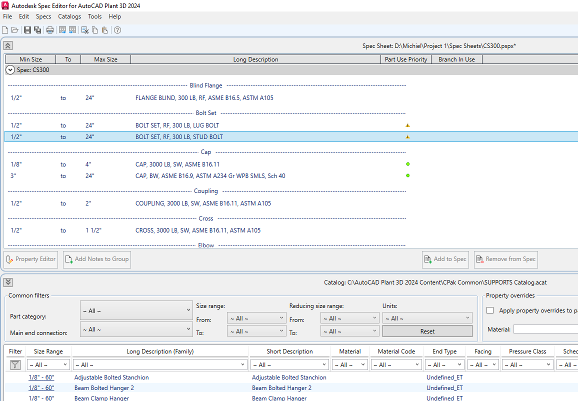Open the Help menu
578x401 pixels.
(114, 16)
